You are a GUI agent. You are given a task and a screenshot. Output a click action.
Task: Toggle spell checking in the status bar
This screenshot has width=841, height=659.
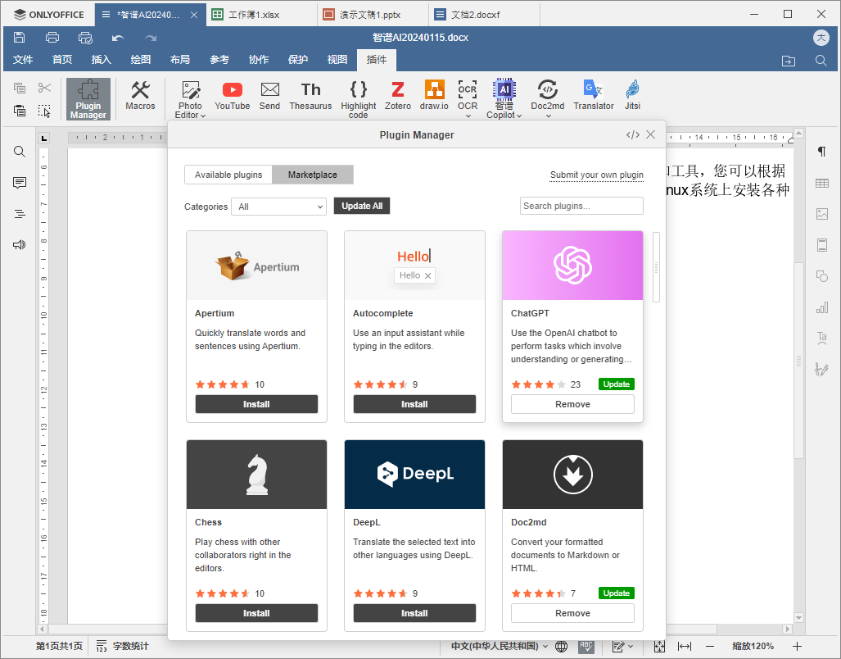[586, 646]
